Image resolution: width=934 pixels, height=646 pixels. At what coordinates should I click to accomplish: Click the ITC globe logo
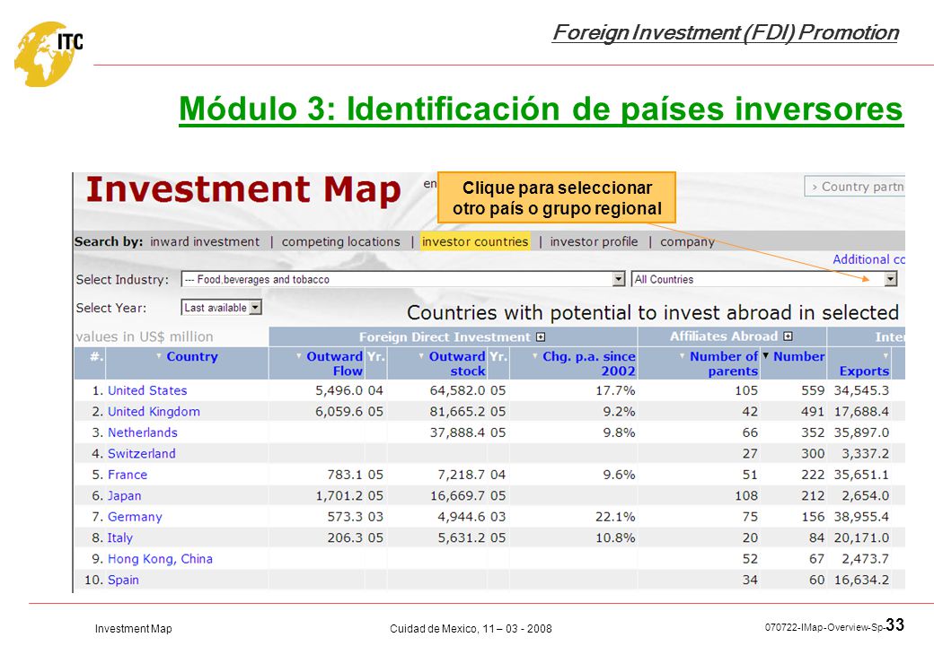point(48,54)
